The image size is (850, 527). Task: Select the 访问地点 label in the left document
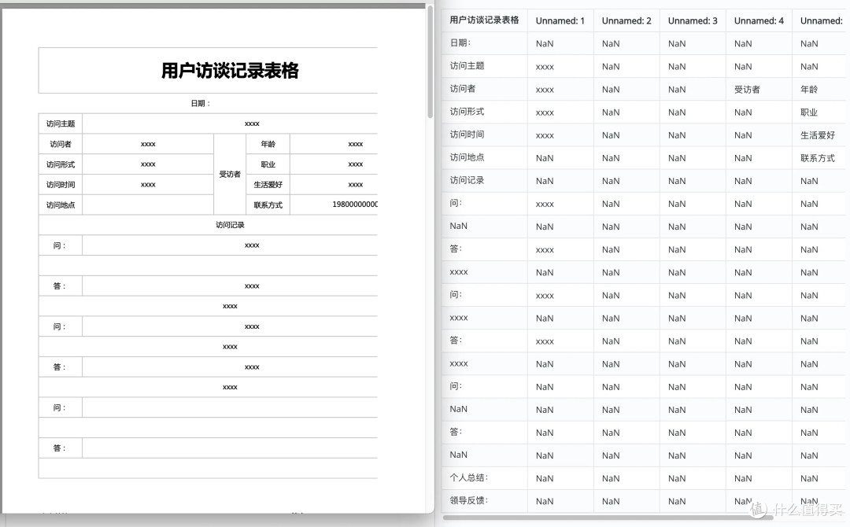point(60,205)
